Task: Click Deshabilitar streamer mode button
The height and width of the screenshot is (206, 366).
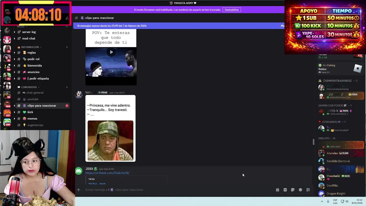Action: pyautogui.click(x=232, y=10)
